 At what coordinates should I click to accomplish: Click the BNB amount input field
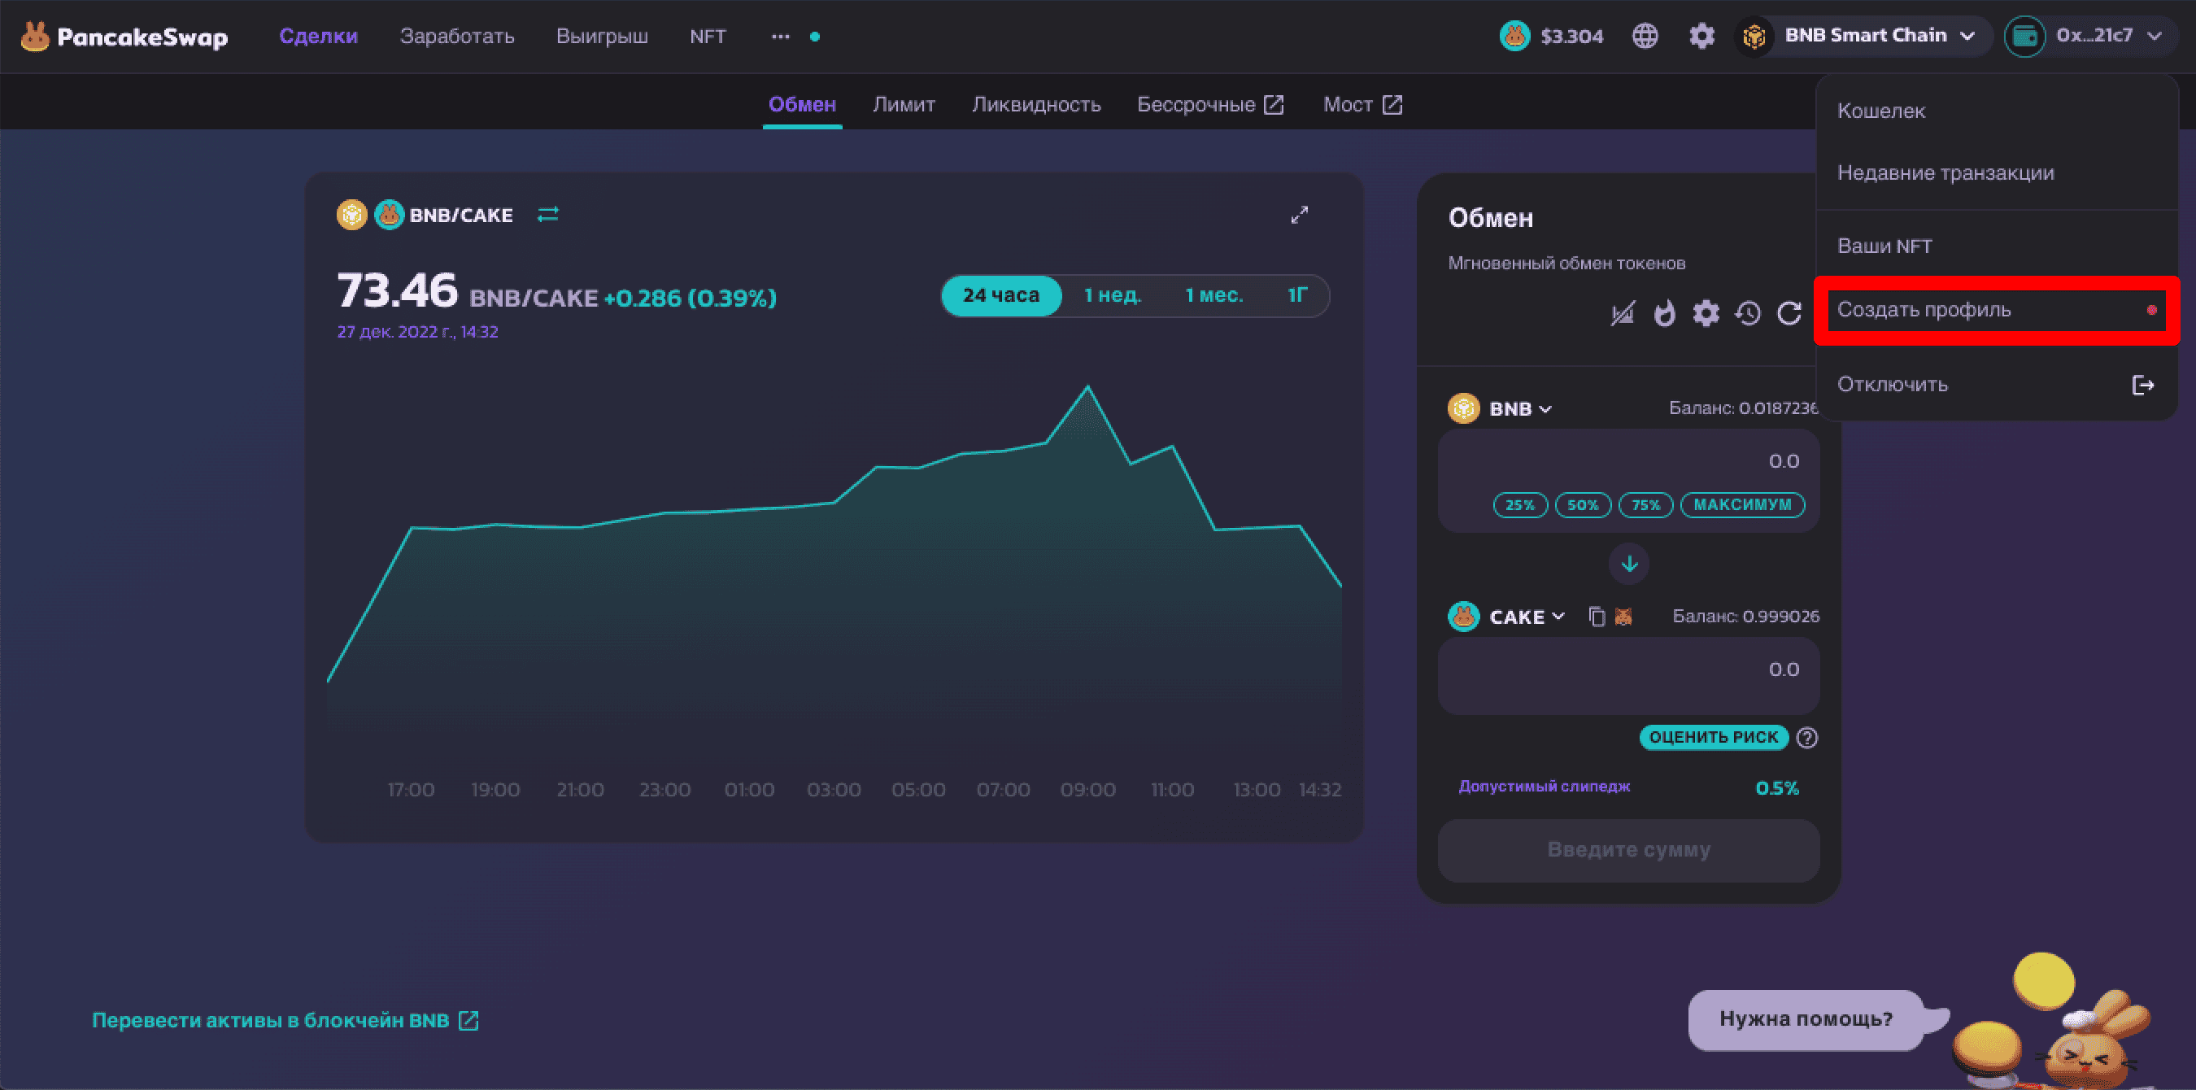tap(1628, 461)
